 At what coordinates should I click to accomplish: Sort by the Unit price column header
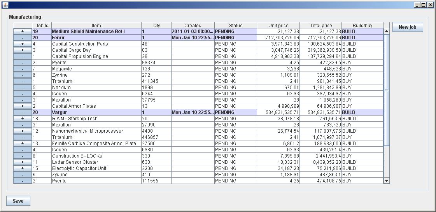click(278, 25)
